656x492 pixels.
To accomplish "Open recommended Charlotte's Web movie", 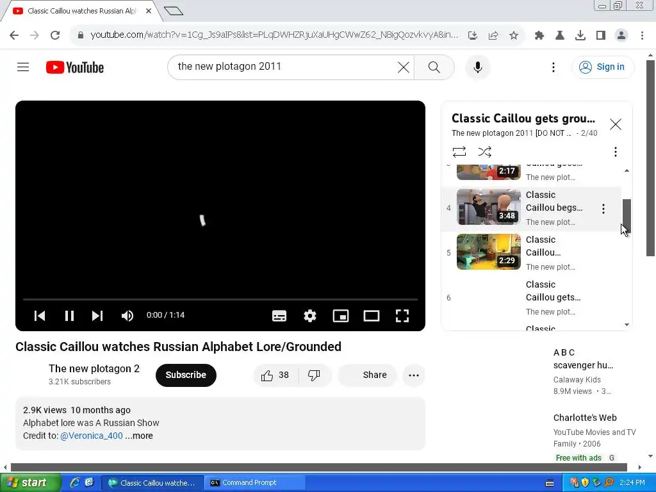I will 585,418.
